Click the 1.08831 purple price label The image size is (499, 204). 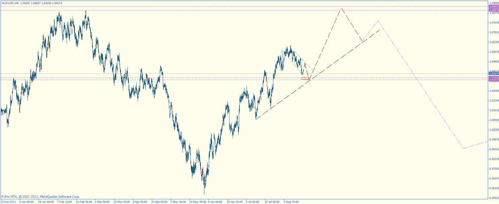pos(494,6)
